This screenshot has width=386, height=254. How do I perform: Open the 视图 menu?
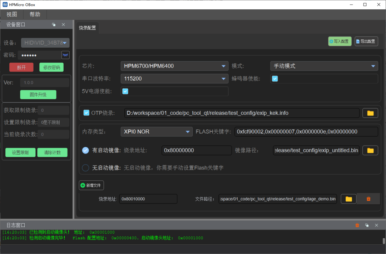click(12, 14)
